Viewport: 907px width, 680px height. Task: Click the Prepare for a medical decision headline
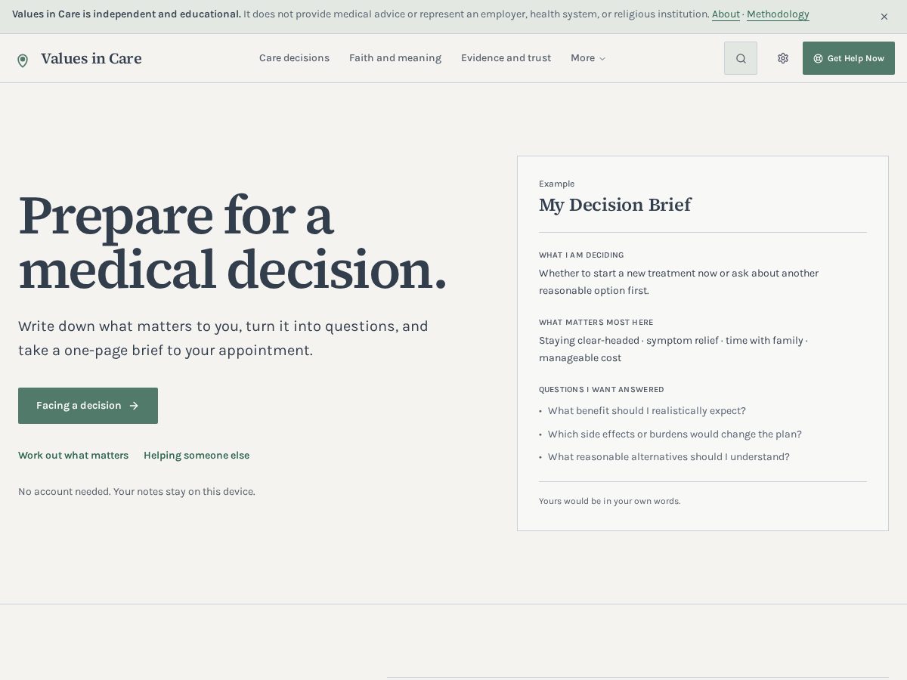pyautogui.click(x=233, y=243)
